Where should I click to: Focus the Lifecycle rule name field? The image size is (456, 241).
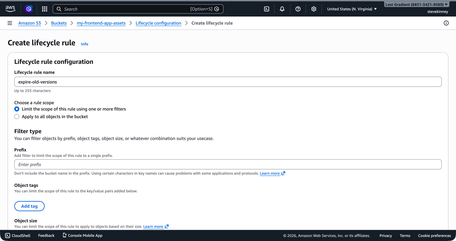(x=228, y=82)
